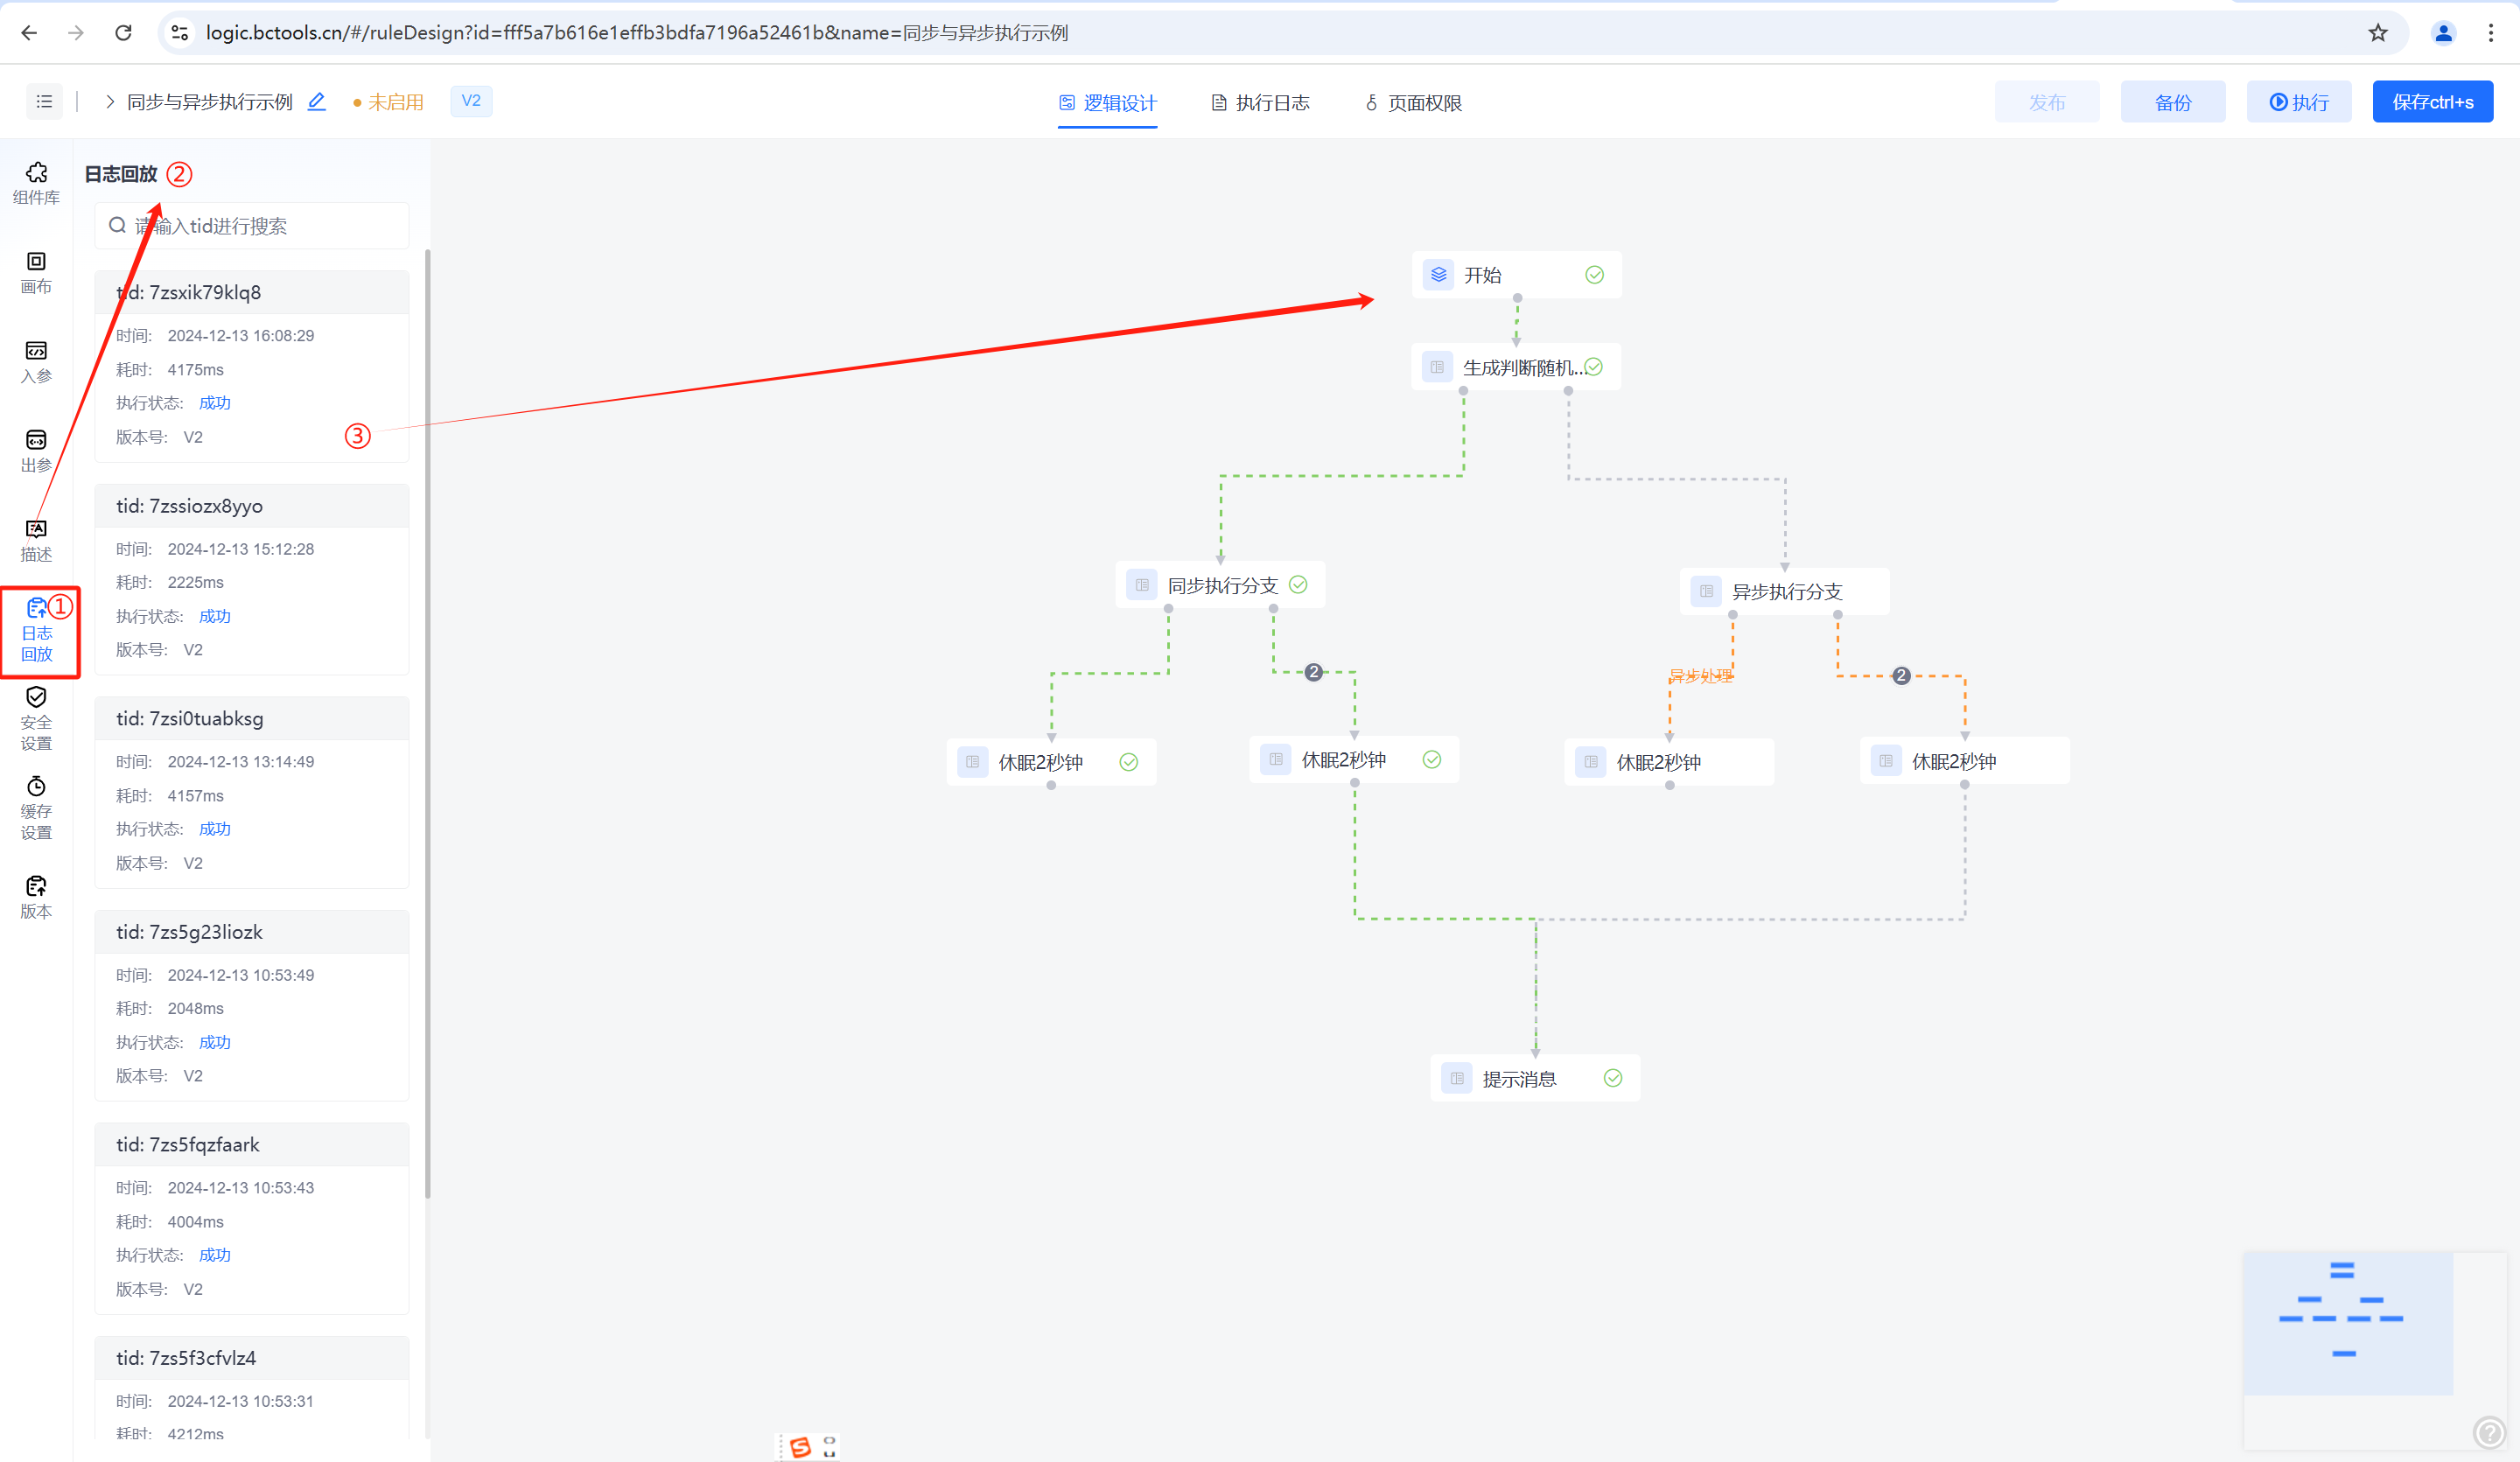Click the browser address bar URL
This screenshot has width=2520, height=1462.
click(637, 33)
